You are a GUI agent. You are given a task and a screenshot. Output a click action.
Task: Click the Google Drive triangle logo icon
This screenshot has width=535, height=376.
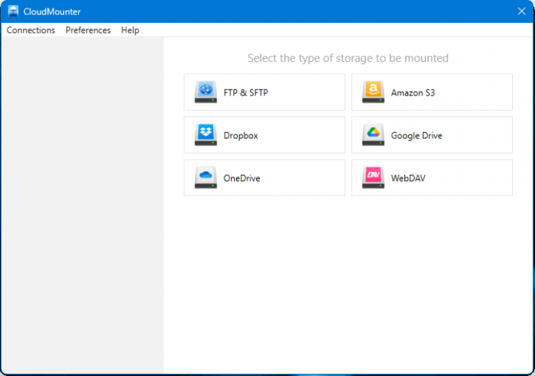point(373,135)
